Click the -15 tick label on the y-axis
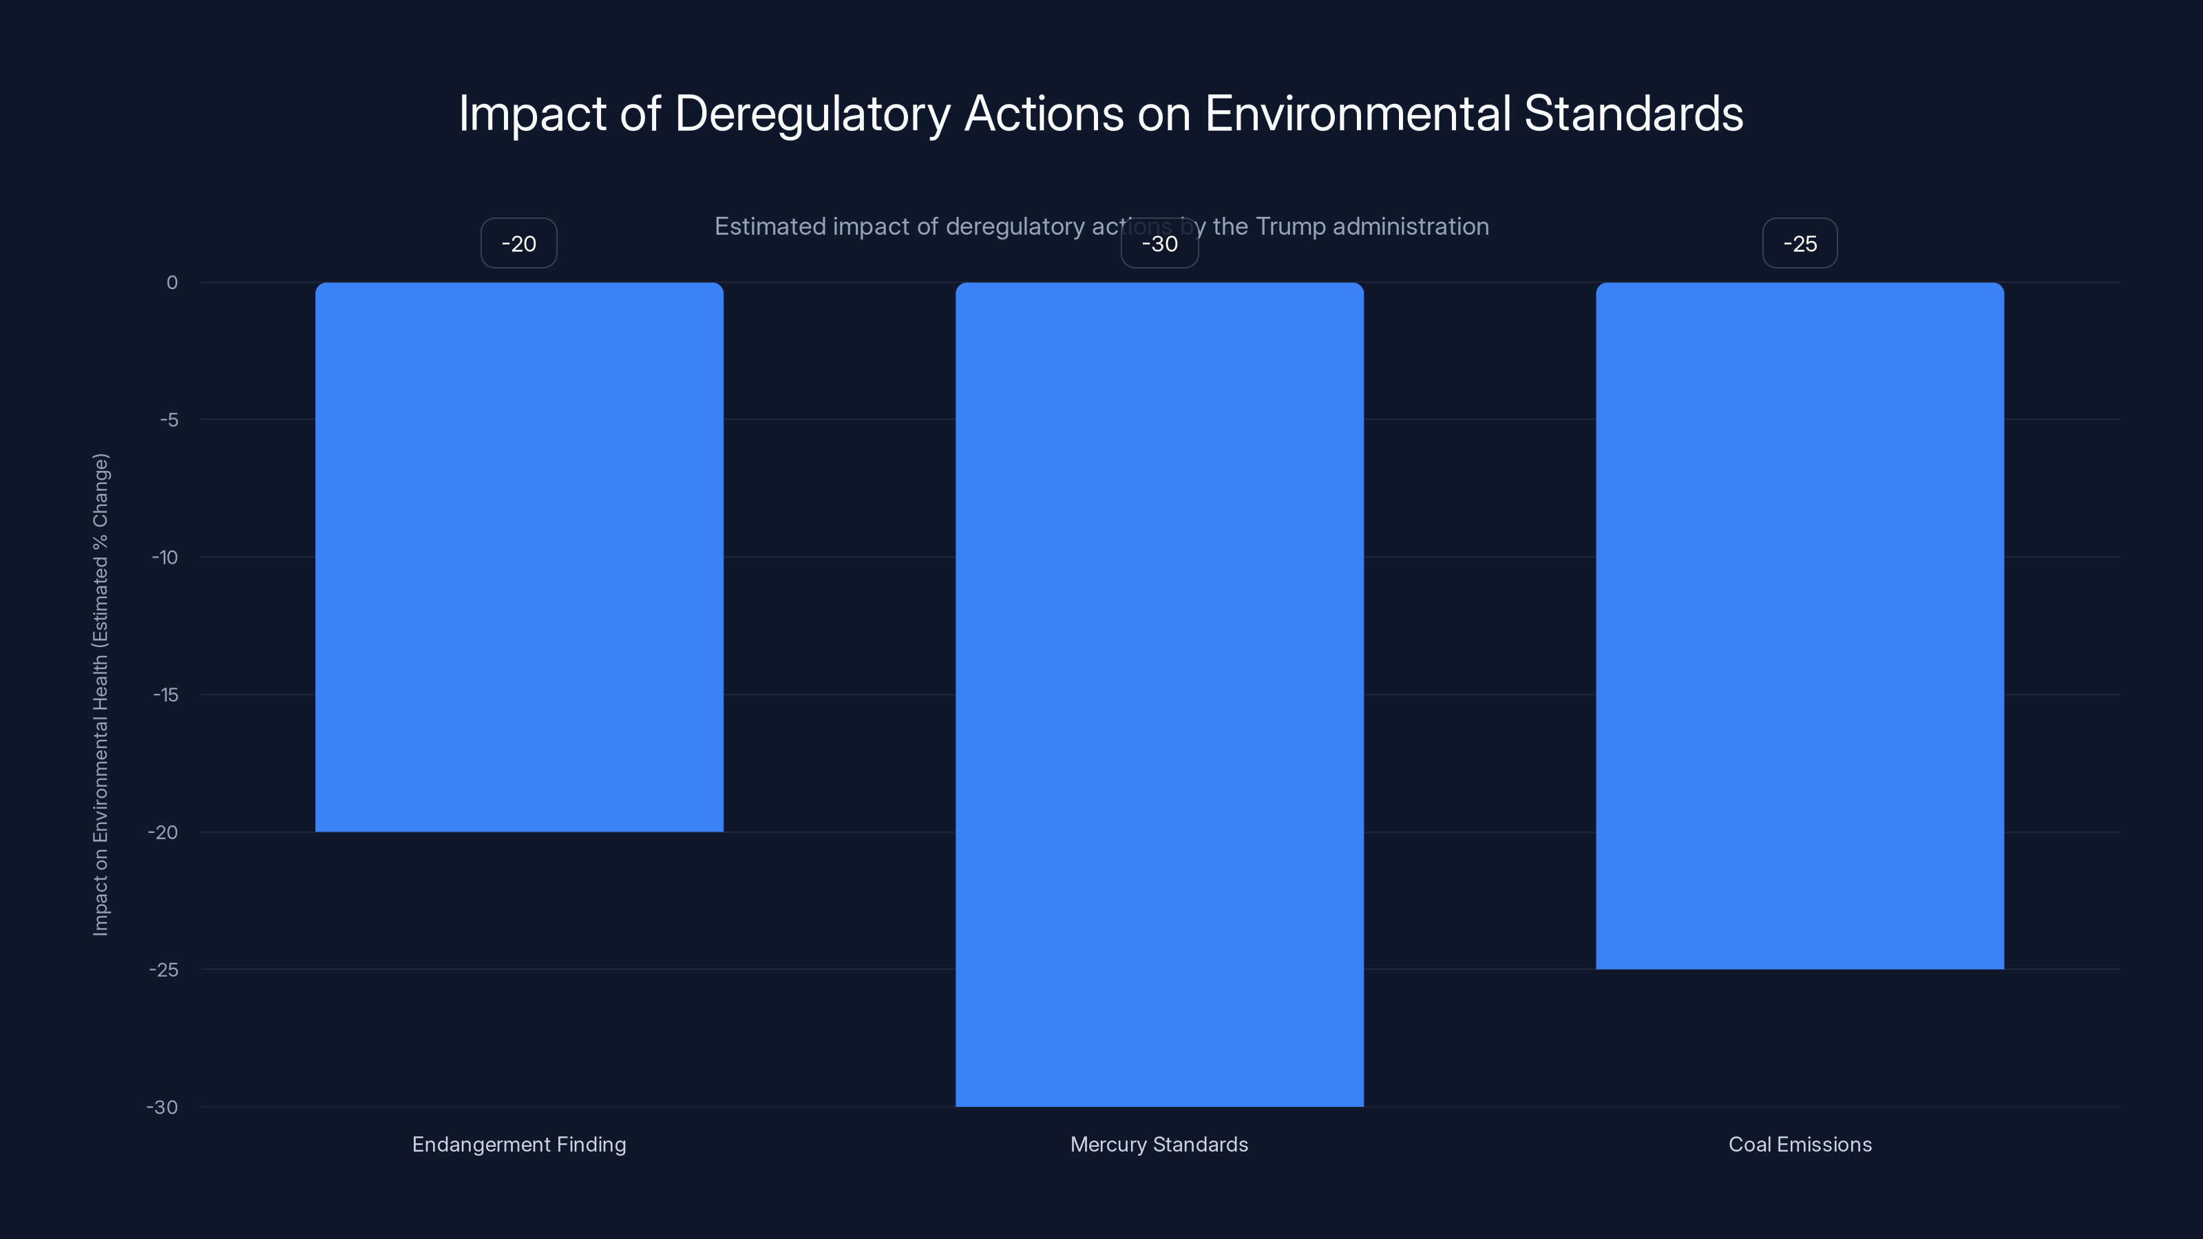The image size is (2203, 1239). pos(165,695)
